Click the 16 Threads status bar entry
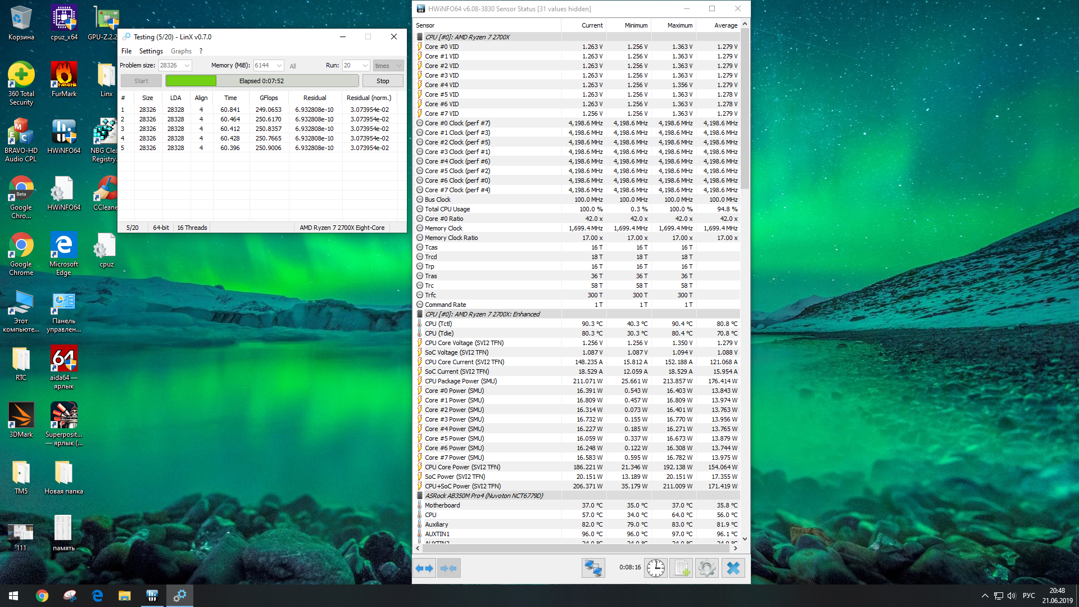 point(192,228)
